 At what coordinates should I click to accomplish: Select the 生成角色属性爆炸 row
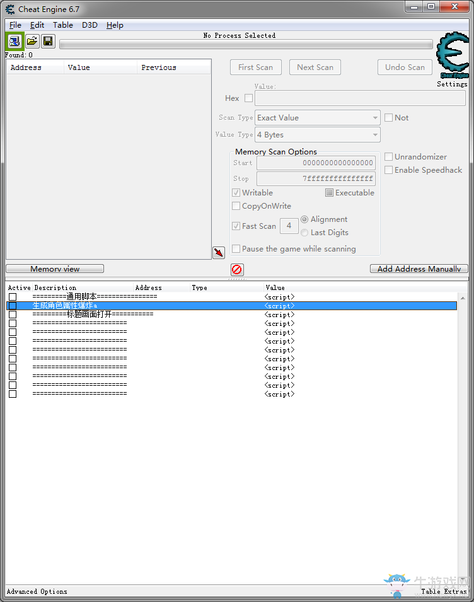[x=232, y=306]
